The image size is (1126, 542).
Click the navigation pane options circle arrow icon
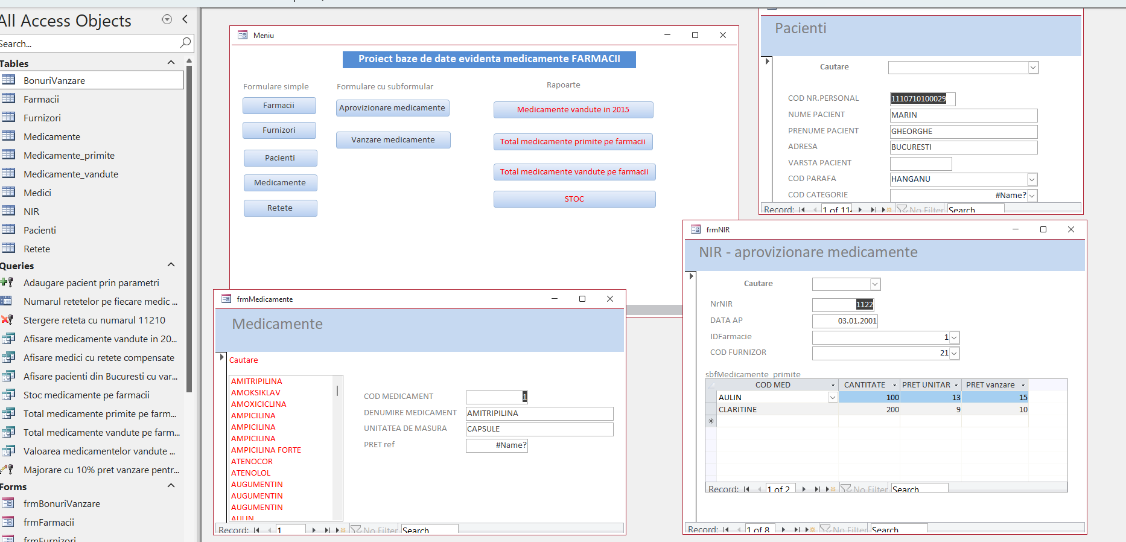coord(167,19)
